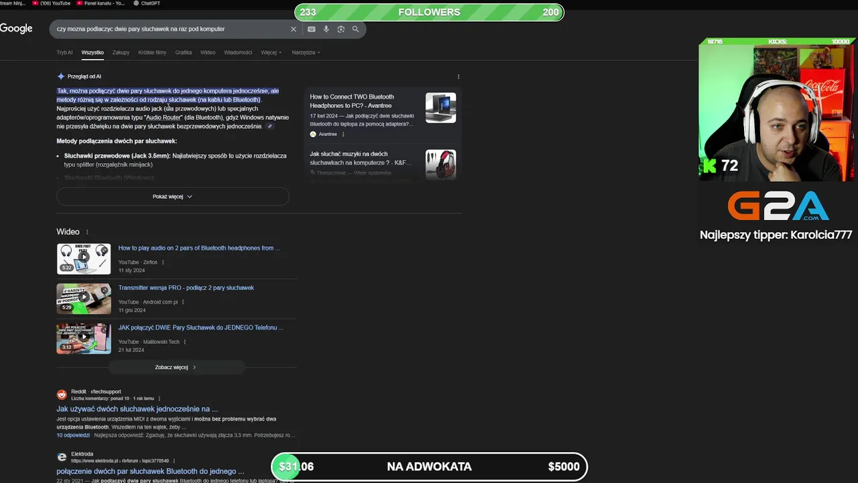Click the 'Najlepszy tipper: Karolcia777' label
This screenshot has width=858, height=483.
point(776,235)
